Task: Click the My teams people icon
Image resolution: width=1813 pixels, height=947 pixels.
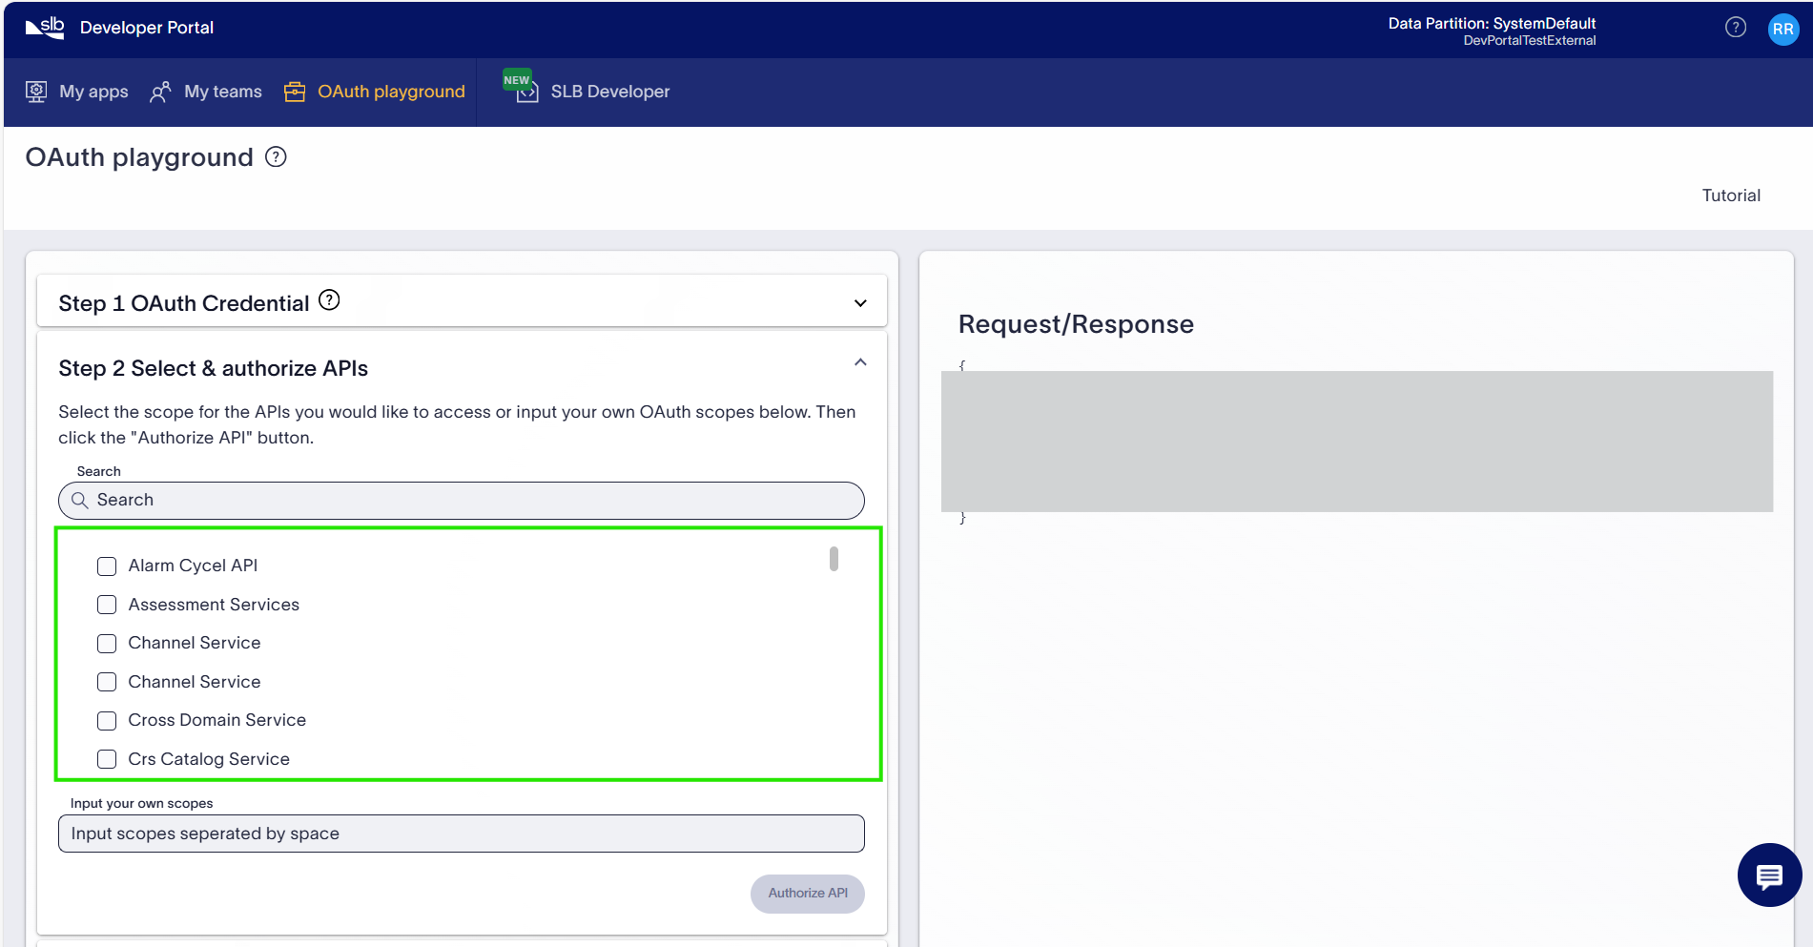Action: click(160, 92)
